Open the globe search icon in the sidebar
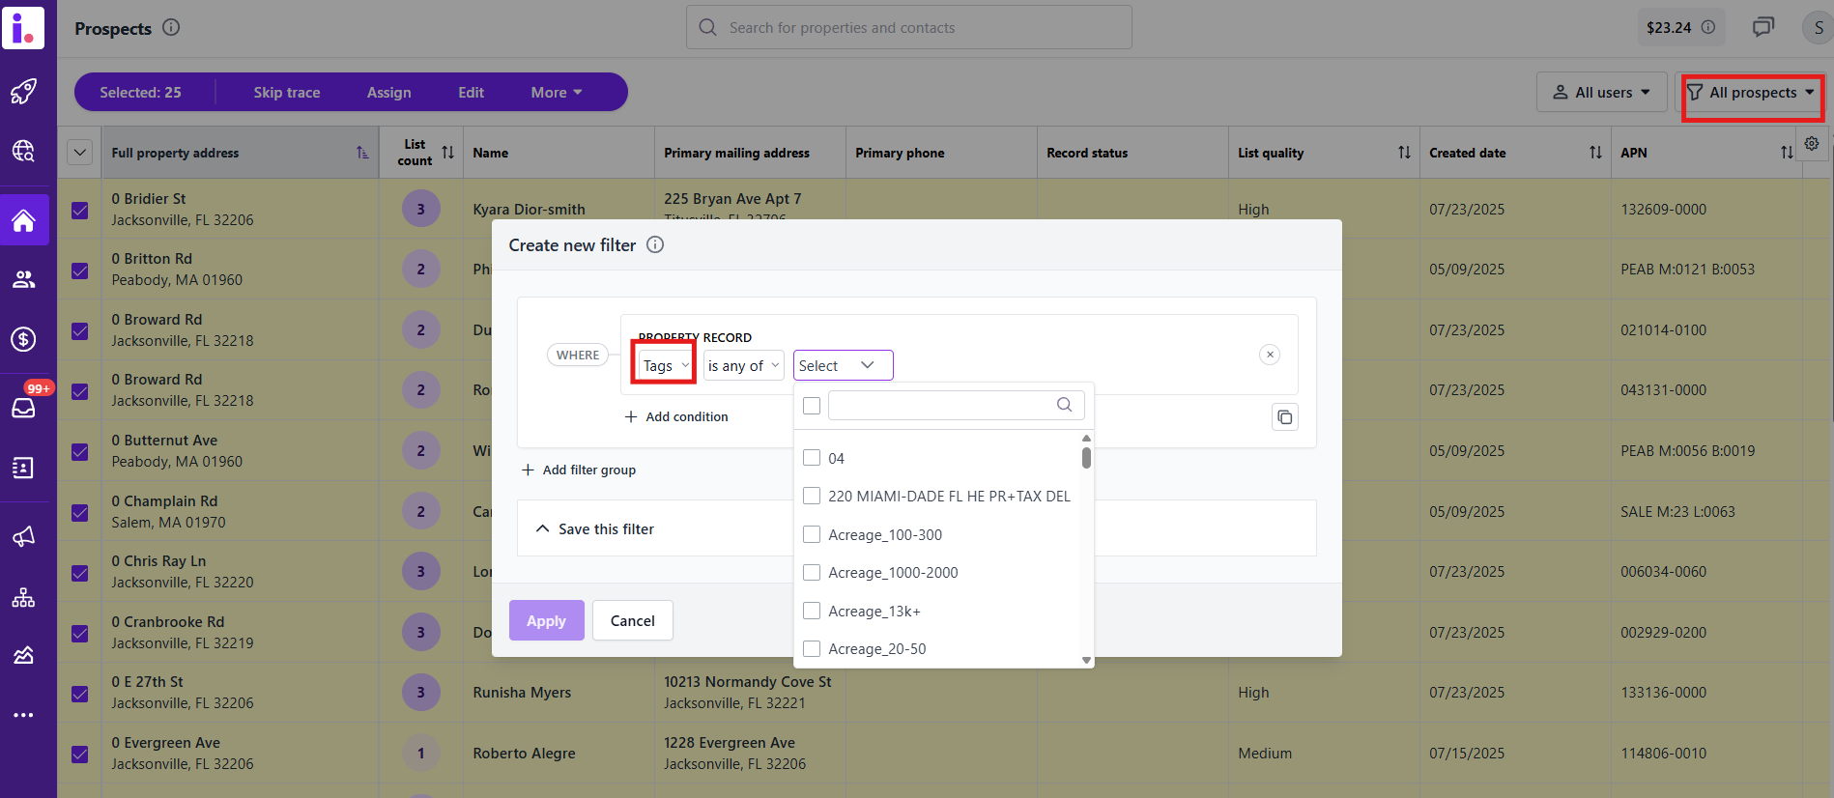This screenshot has height=798, width=1834. tap(23, 151)
